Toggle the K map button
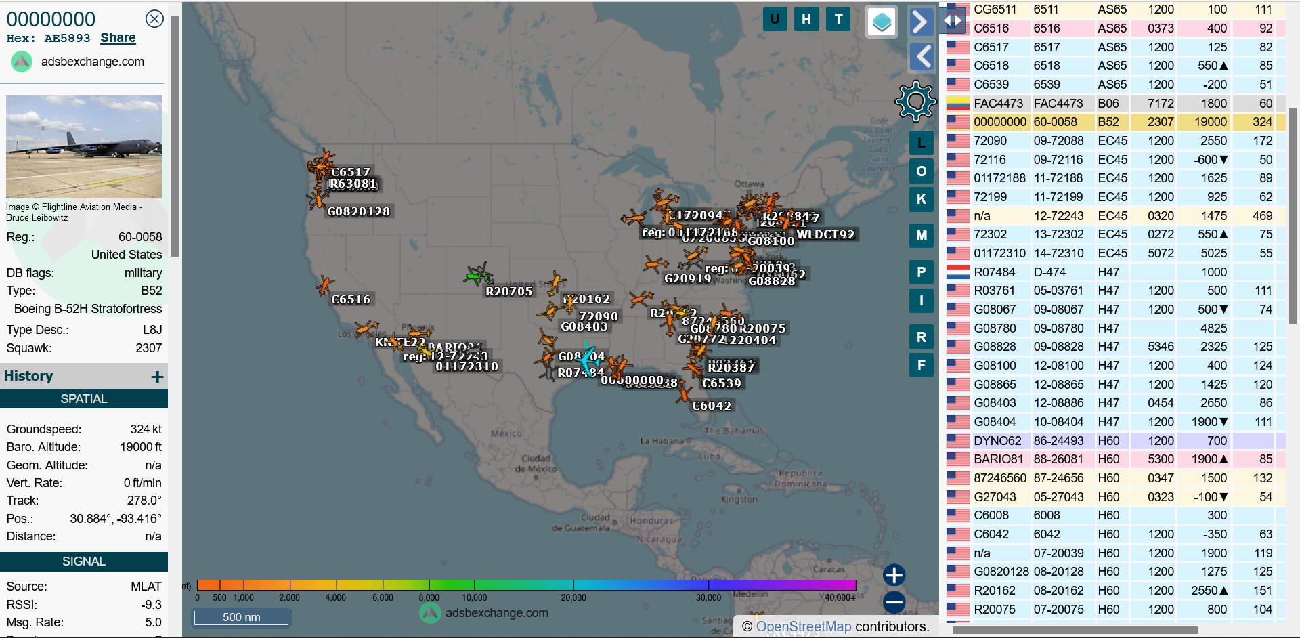This screenshot has height=638, width=1300. [921, 199]
